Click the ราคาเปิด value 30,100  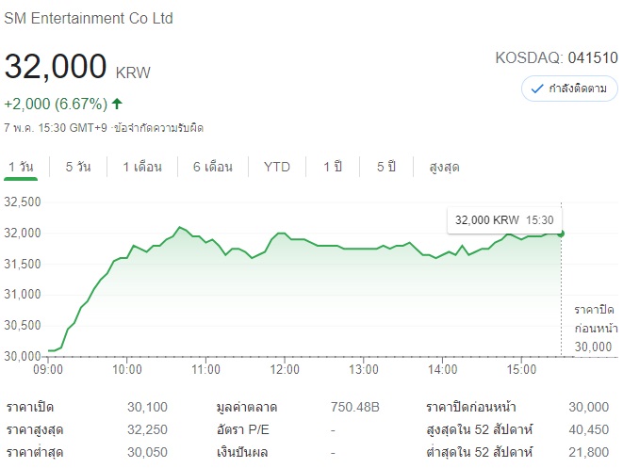click(x=147, y=407)
